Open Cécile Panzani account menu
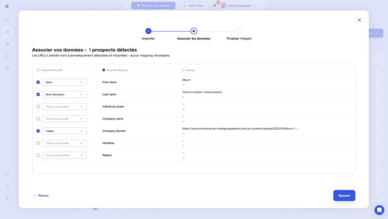The height and width of the screenshot is (219, 388). 239,5
